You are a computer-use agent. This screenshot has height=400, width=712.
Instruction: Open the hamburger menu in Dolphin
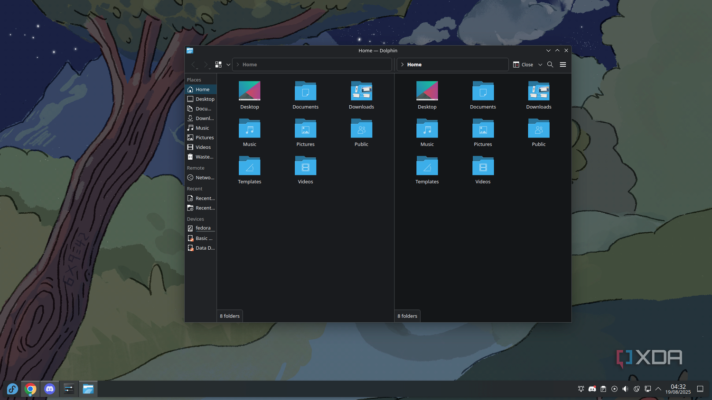(x=563, y=64)
